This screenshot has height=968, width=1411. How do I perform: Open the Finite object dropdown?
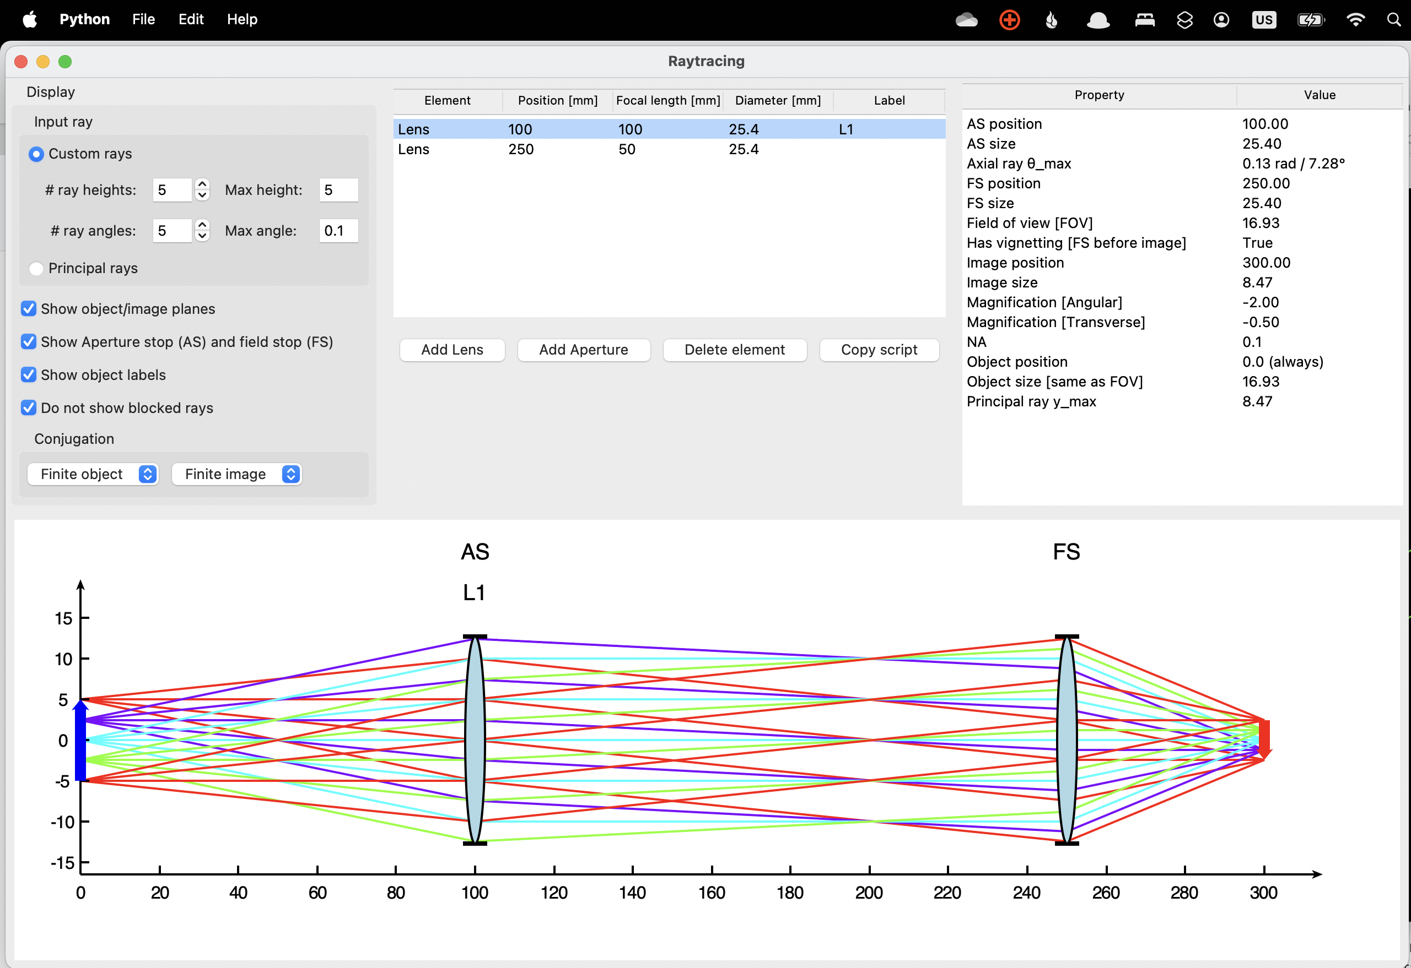coord(93,474)
